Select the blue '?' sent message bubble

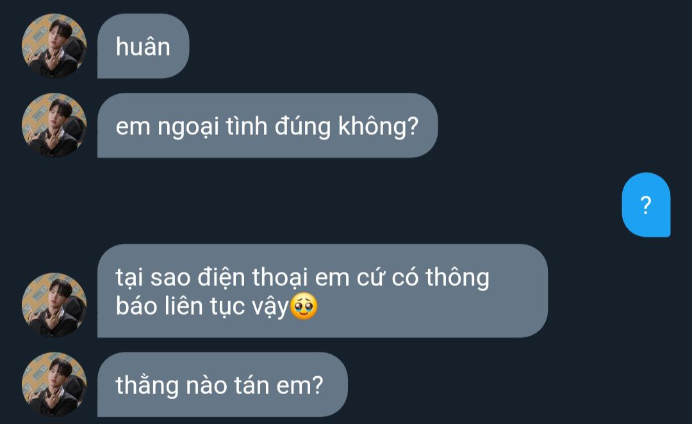tap(646, 205)
